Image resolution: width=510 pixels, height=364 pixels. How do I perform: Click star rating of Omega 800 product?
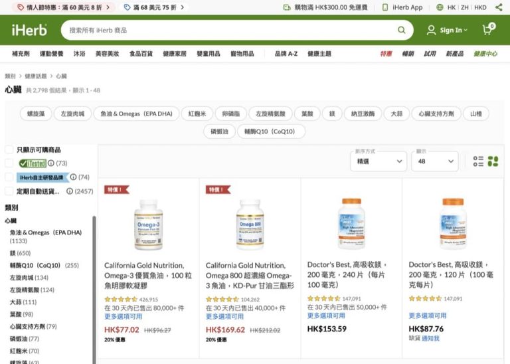click(222, 300)
